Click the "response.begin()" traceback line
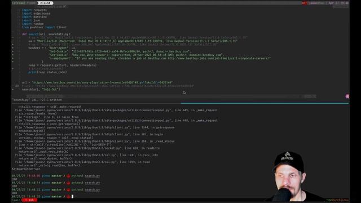The height and width of the screenshot is (203, 361). (32, 131)
